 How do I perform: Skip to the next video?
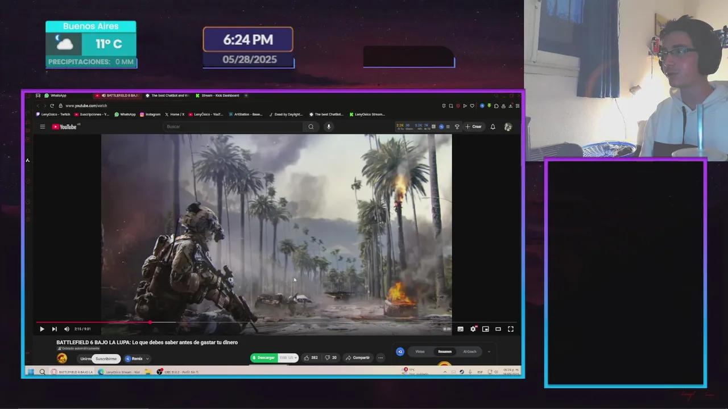click(x=54, y=329)
